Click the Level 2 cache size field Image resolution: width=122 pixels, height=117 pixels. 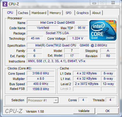click(87, 84)
